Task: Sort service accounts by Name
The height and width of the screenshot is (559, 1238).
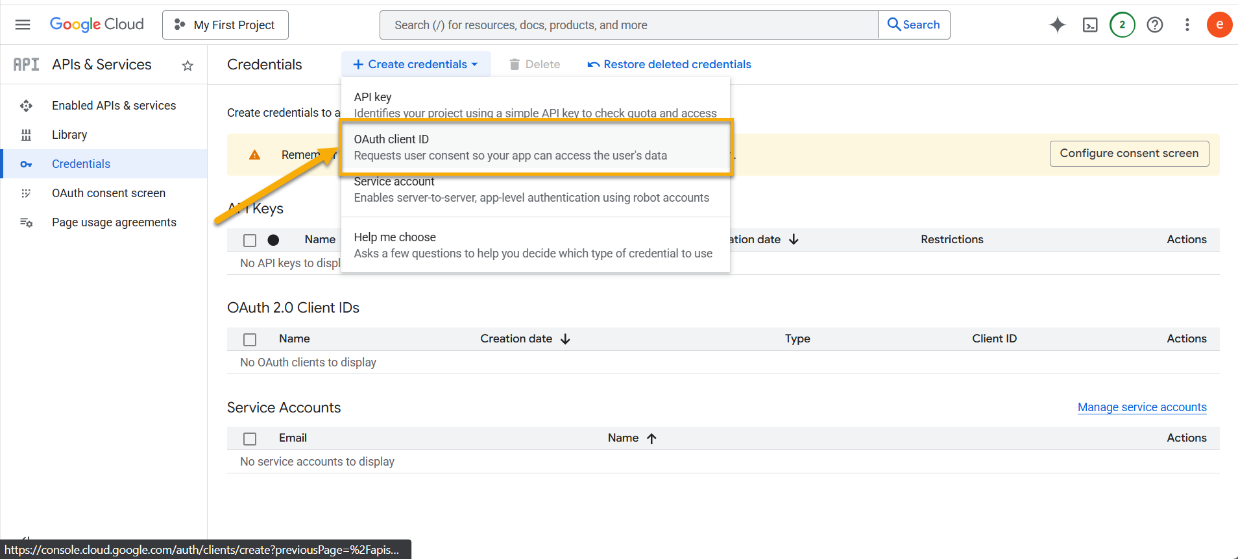Action: tap(632, 438)
